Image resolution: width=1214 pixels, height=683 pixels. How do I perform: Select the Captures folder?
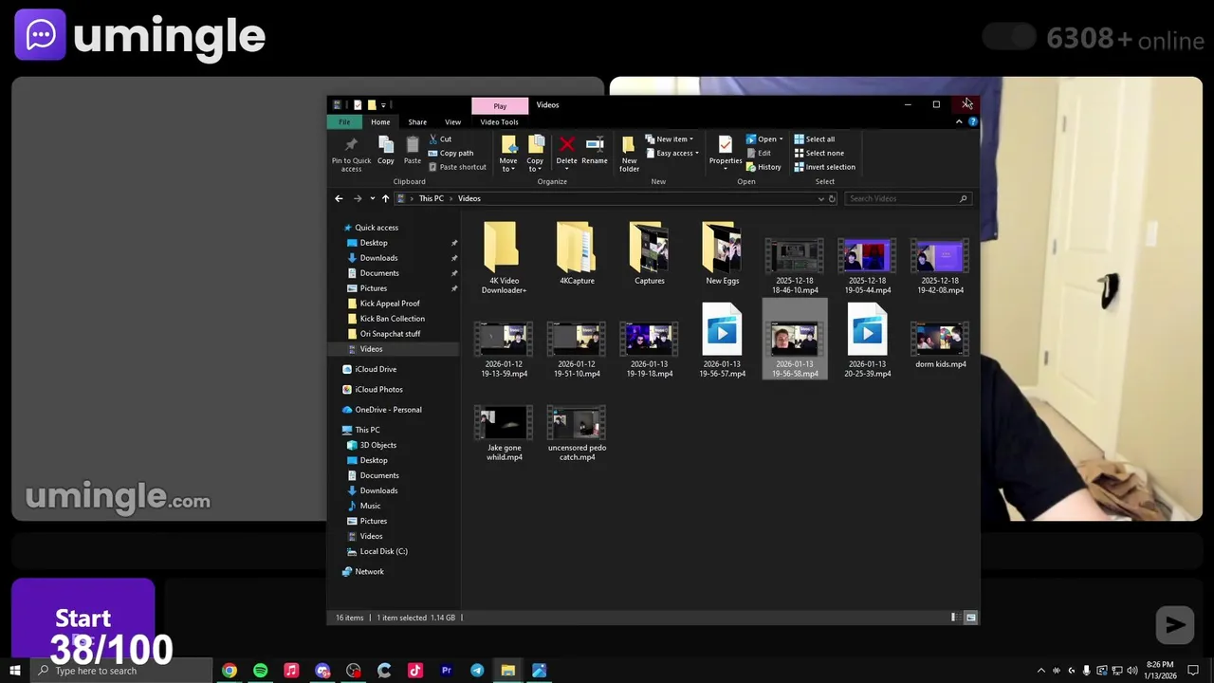click(x=650, y=248)
